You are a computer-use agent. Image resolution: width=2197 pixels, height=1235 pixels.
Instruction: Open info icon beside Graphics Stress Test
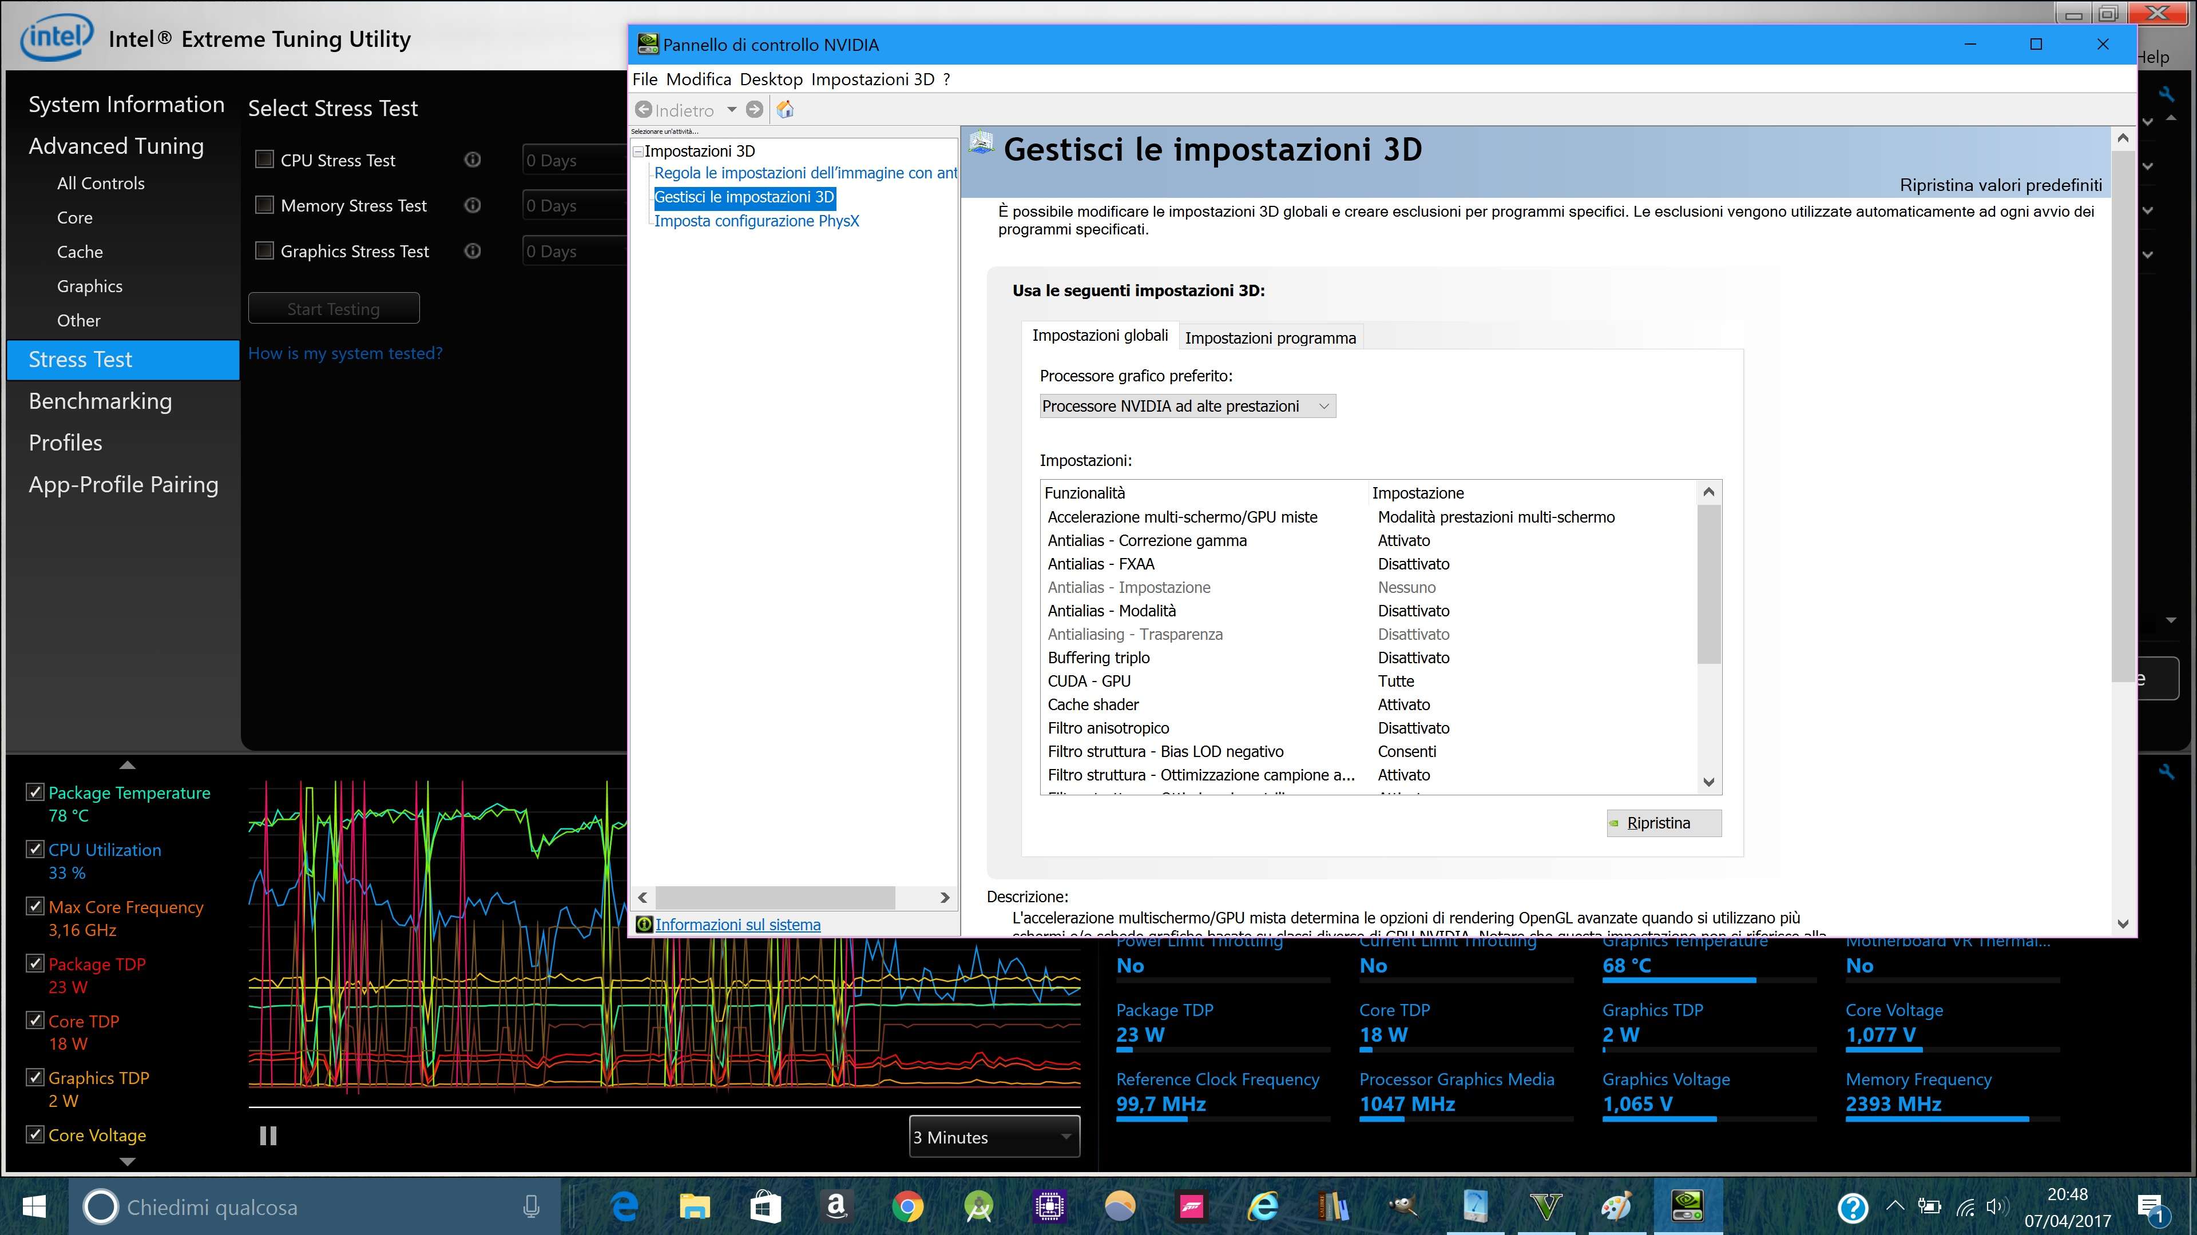pyautogui.click(x=473, y=250)
